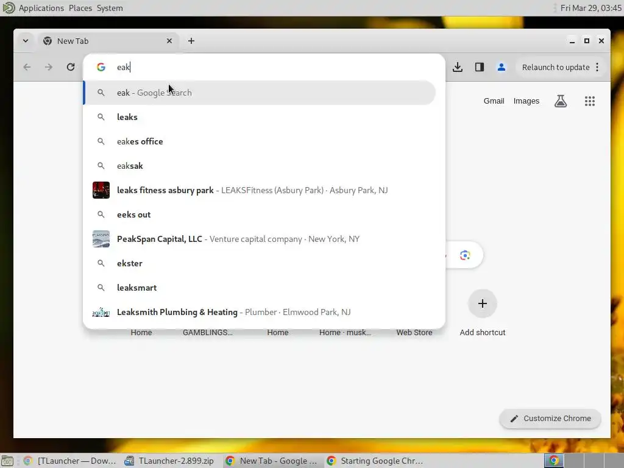The width and height of the screenshot is (624, 468).
Task: Click the PeakSpan Capital thumbnail image
Action: pyautogui.click(x=101, y=239)
